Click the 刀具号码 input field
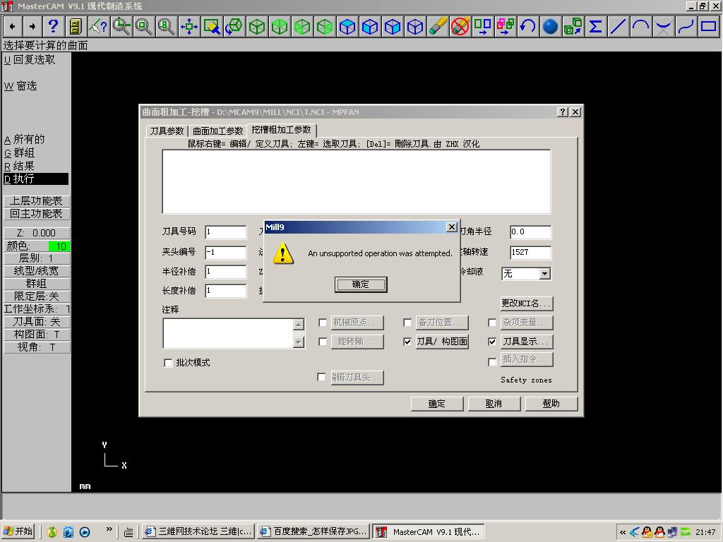Viewport: 723px width, 542px height. (x=225, y=231)
